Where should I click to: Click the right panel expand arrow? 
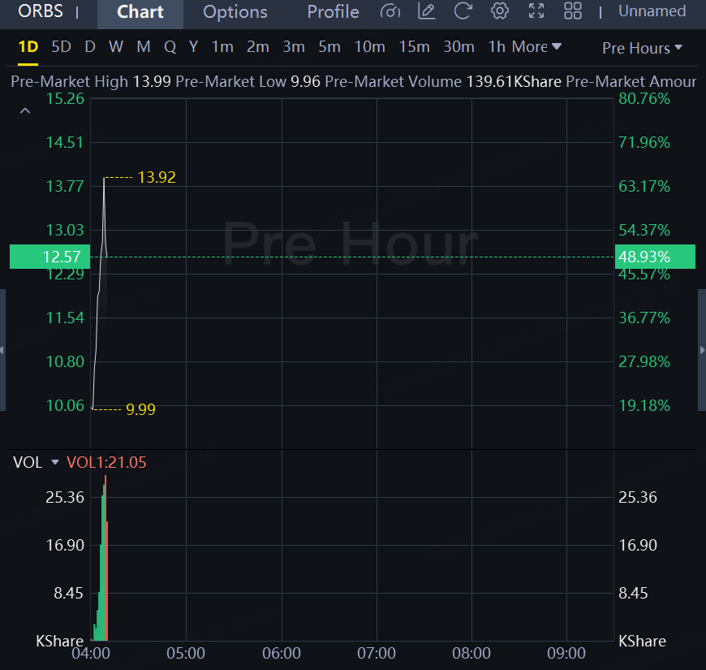pos(702,350)
